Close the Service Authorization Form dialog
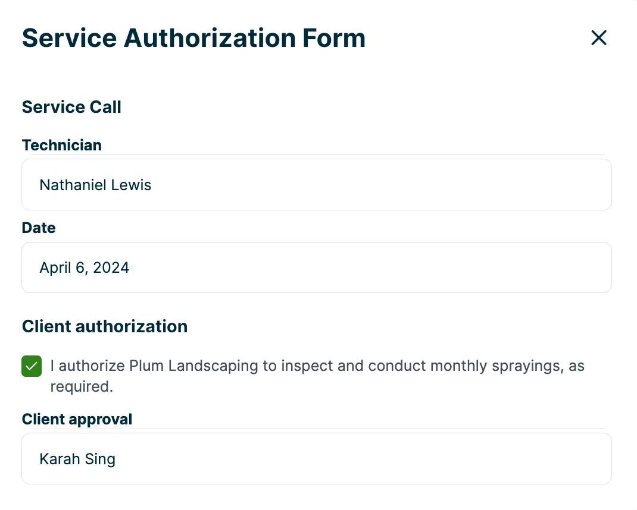This screenshot has width=637, height=510. (x=598, y=37)
